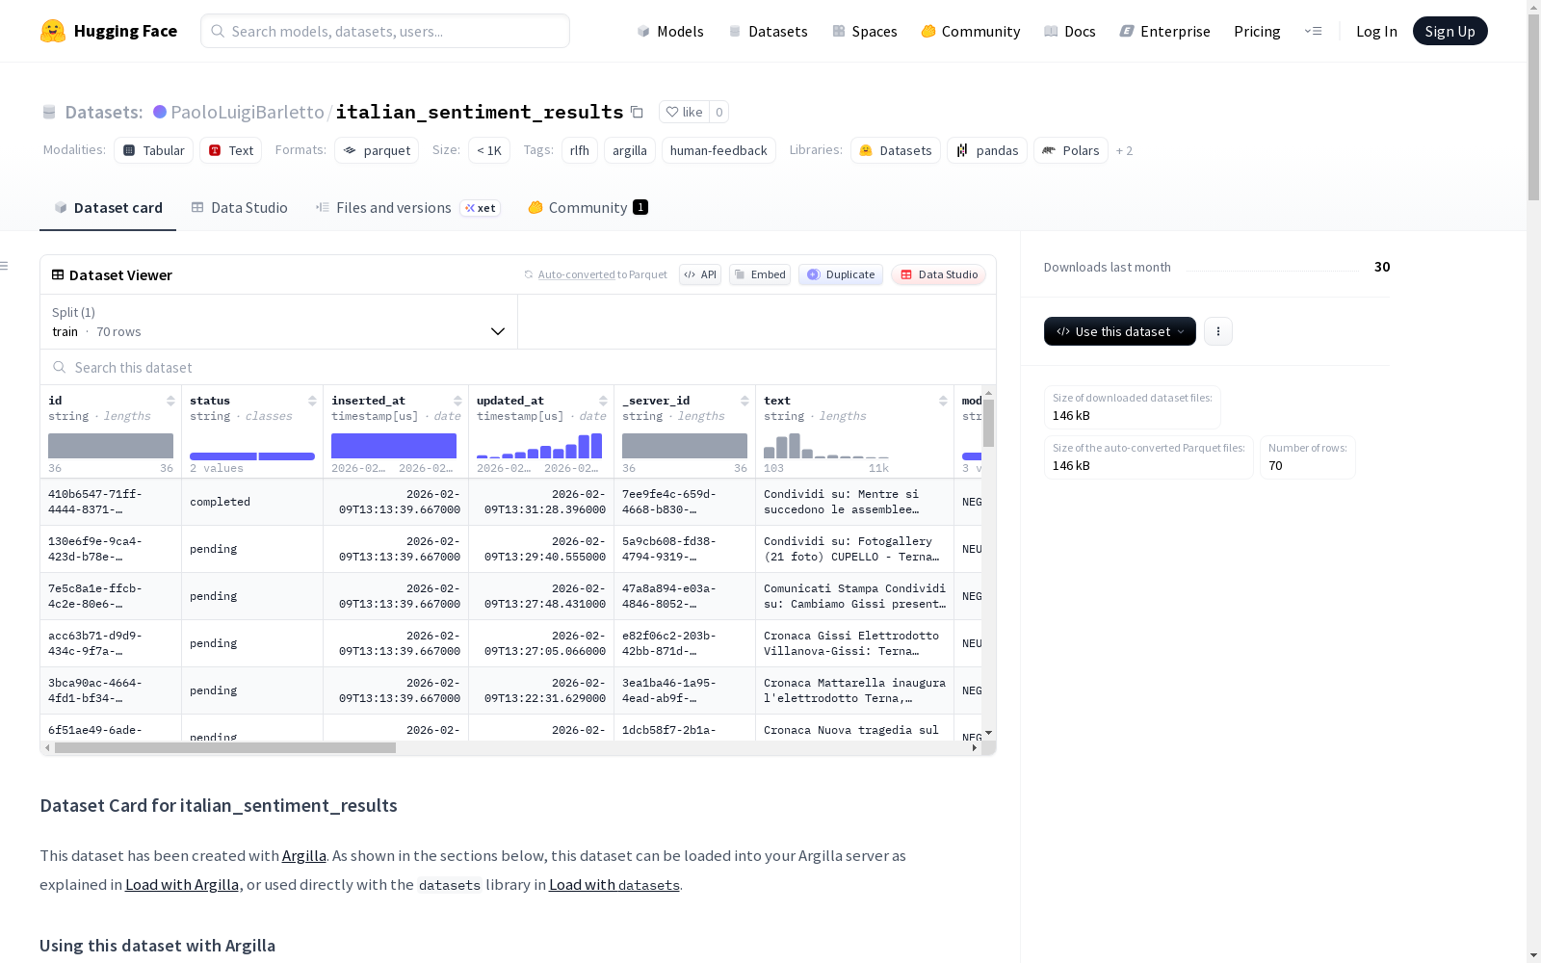This screenshot has height=963, width=1541.
Task: Follow the Argilla link in description
Action: [x=303, y=855]
